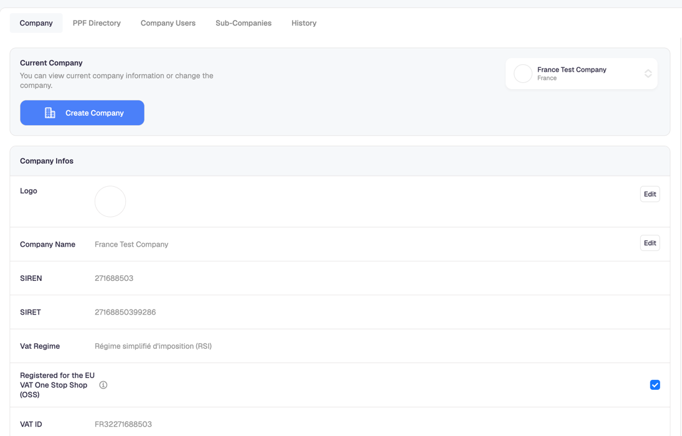Click the building icon on Create Company

[50, 113]
